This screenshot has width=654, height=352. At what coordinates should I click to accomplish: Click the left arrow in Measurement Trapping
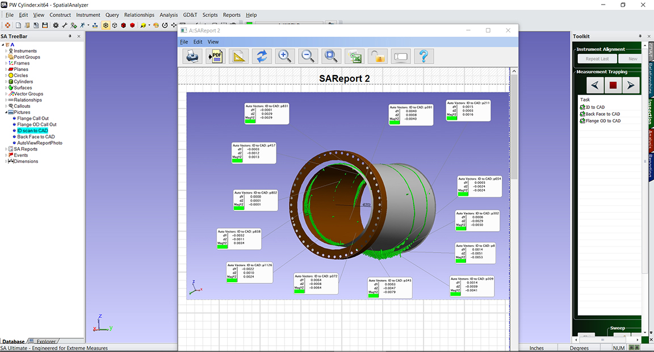[594, 85]
